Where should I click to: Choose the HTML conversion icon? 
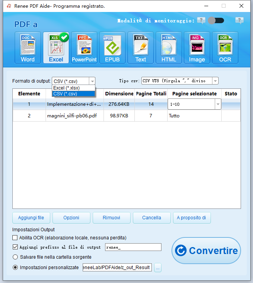point(169,47)
